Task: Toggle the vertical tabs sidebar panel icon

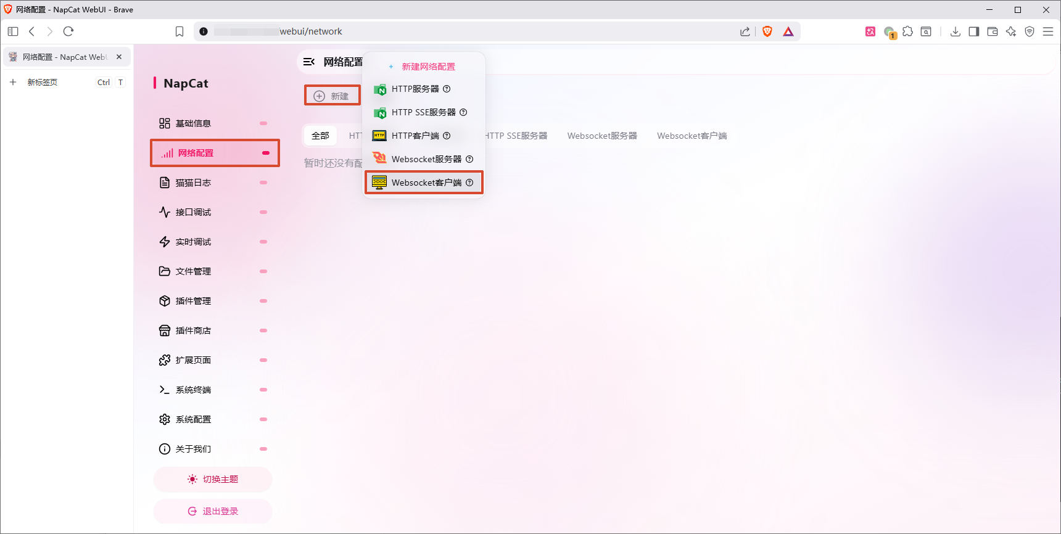Action: pos(13,31)
